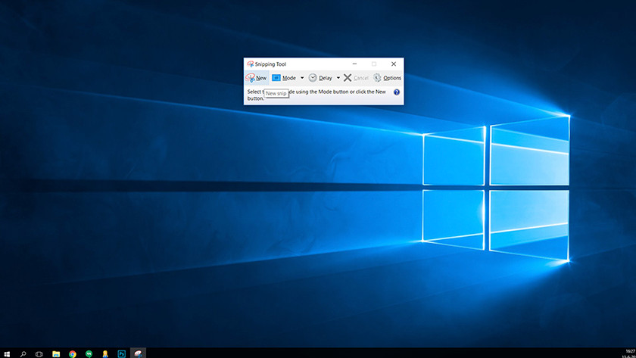
Task: Click the taskbar clock and date
Action: pyautogui.click(x=627, y=353)
